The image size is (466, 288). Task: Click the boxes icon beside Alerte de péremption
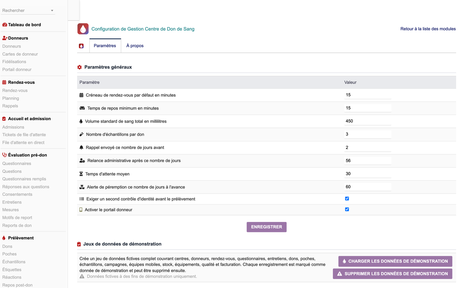(82, 187)
